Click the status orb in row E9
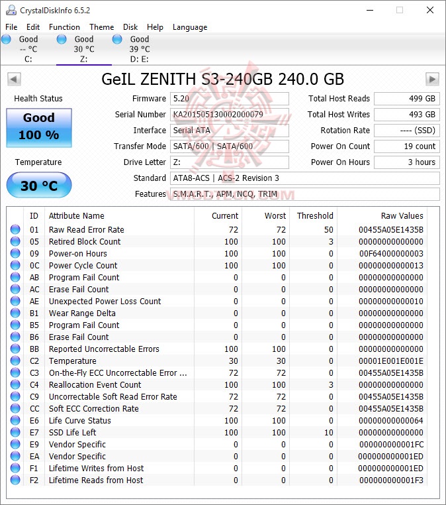 (15, 444)
